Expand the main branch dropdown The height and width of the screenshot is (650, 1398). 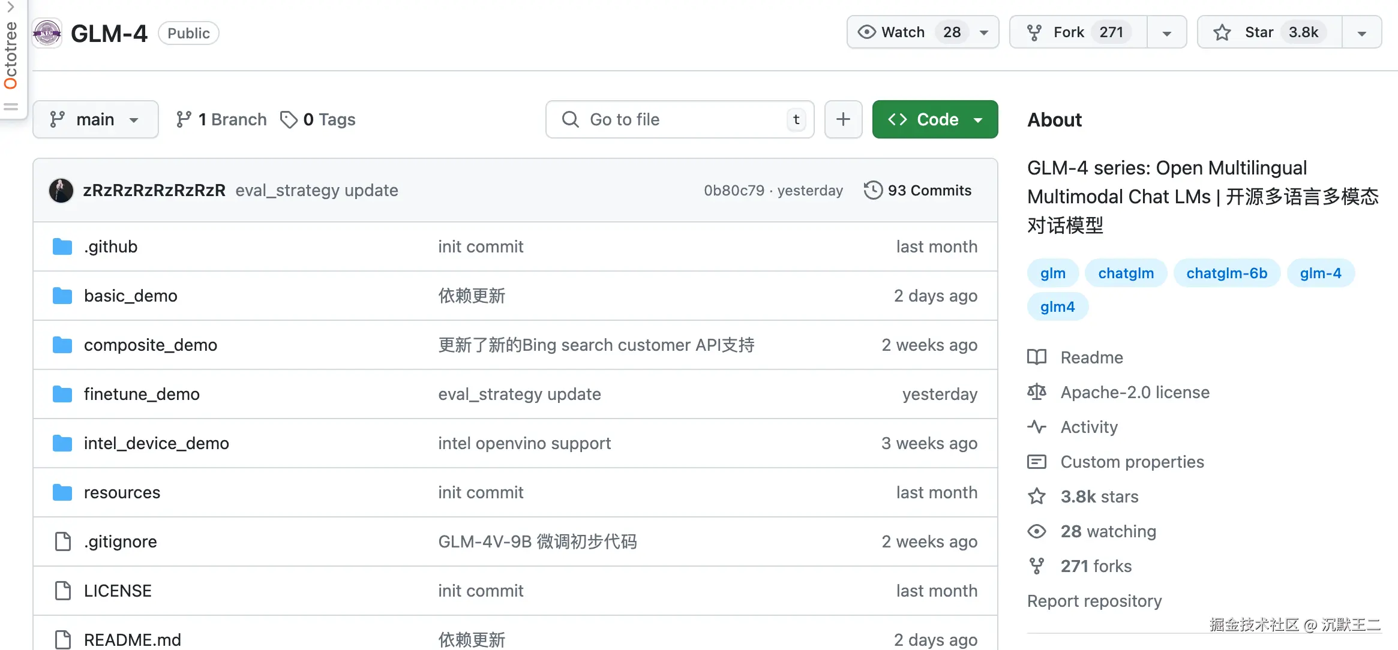click(x=95, y=119)
